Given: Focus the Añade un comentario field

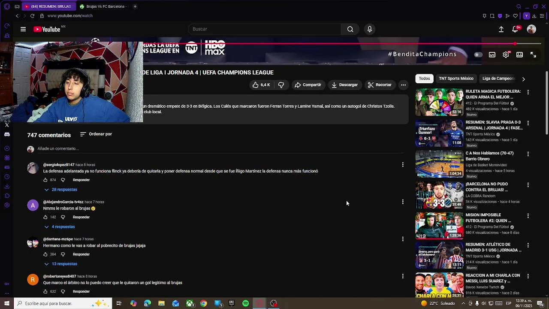Looking at the screenshot, I should point(220,148).
